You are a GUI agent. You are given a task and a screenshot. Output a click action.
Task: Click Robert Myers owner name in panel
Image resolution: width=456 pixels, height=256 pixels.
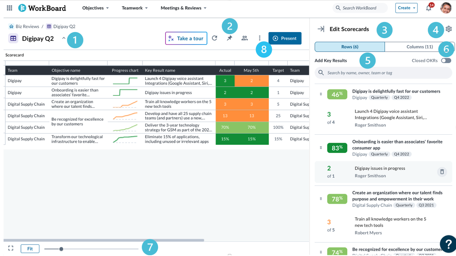click(x=368, y=233)
